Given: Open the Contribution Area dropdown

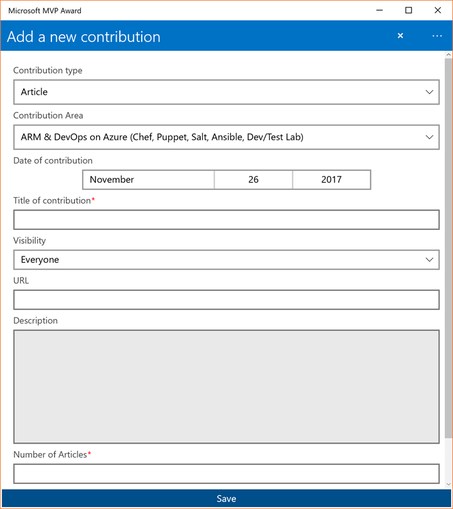Looking at the screenshot, I should 226,137.
